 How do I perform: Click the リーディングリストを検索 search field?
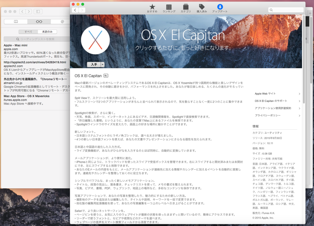(x=37, y=39)
